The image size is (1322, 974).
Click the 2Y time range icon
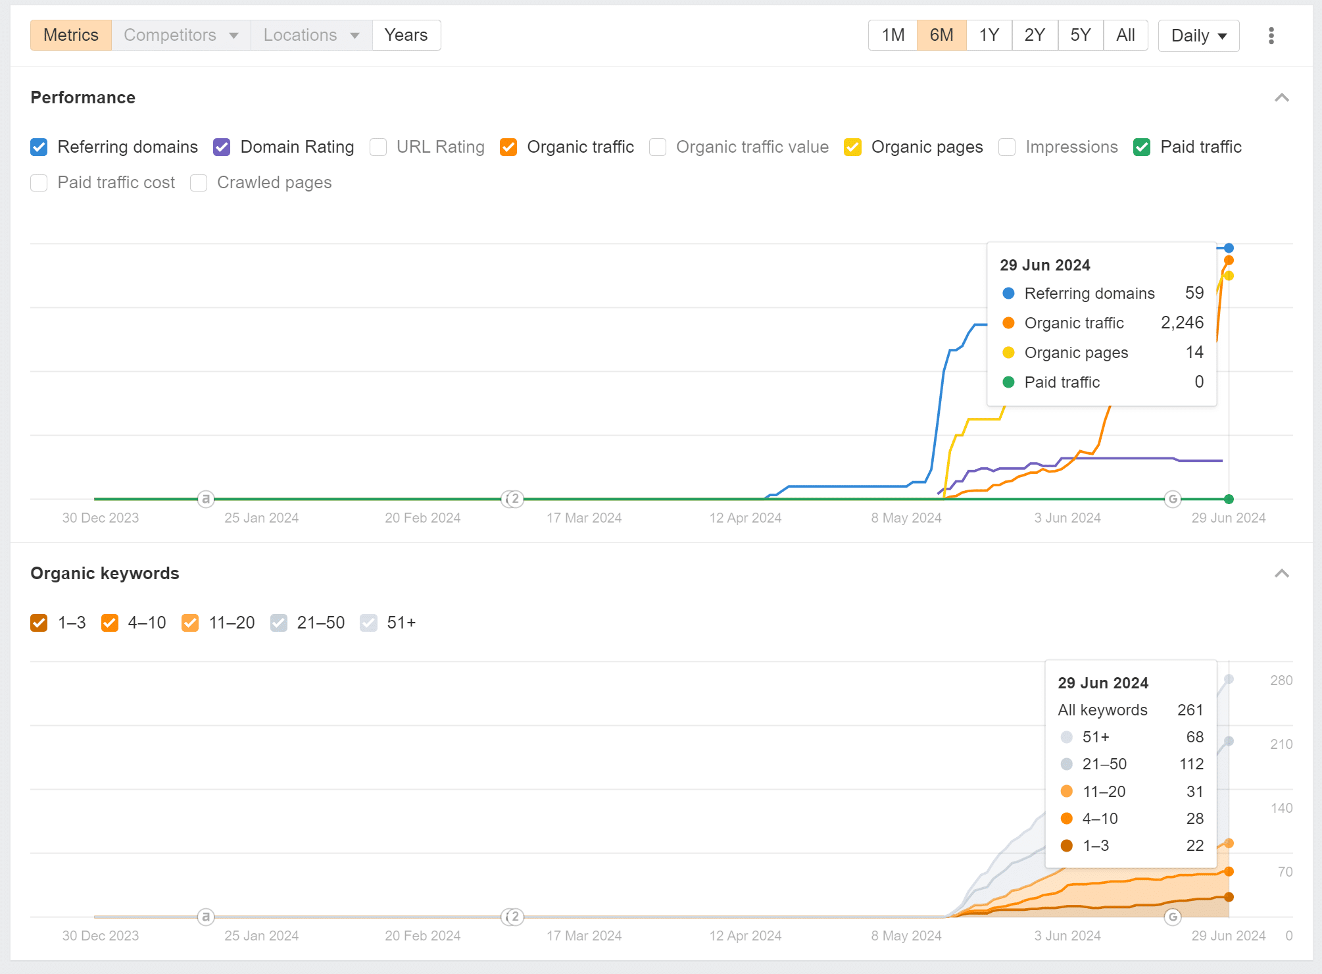pos(1033,35)
